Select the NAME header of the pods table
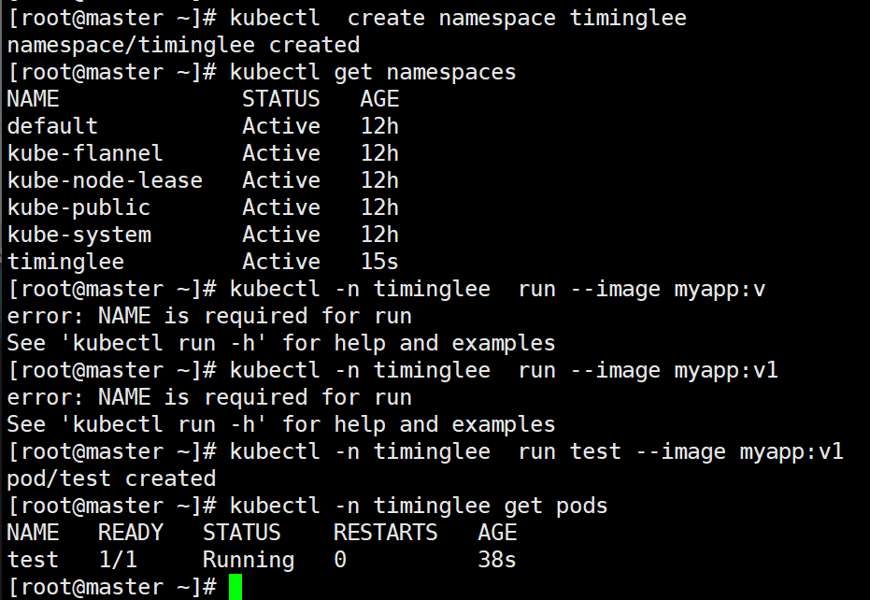 pyautogui.click(x=33, y=533)
